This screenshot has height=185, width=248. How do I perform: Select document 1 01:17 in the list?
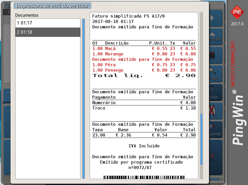[48, 23]
